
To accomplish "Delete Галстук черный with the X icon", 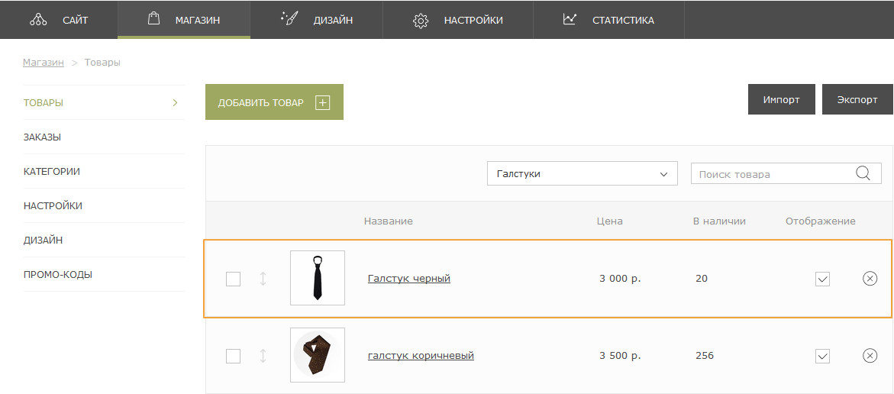I will pyautogui.click(x=870, y=278).
